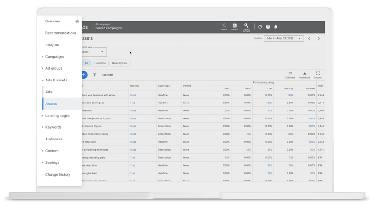Select the All filter chip

[x=86, y=63]
